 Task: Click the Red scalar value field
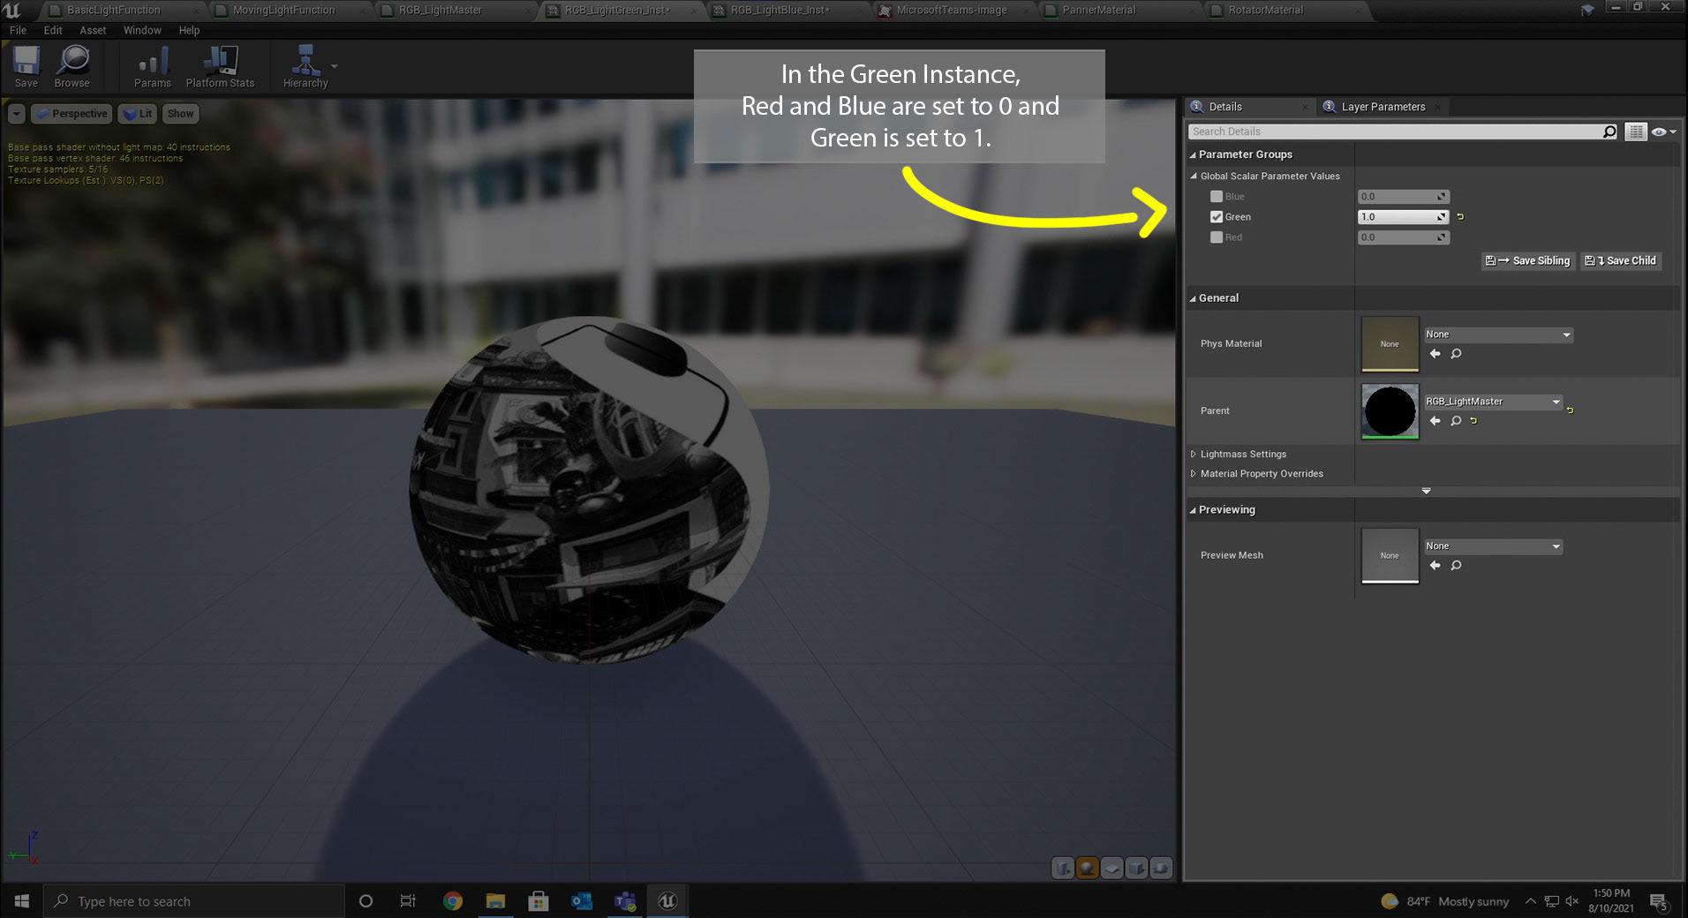pos(1403,237)
